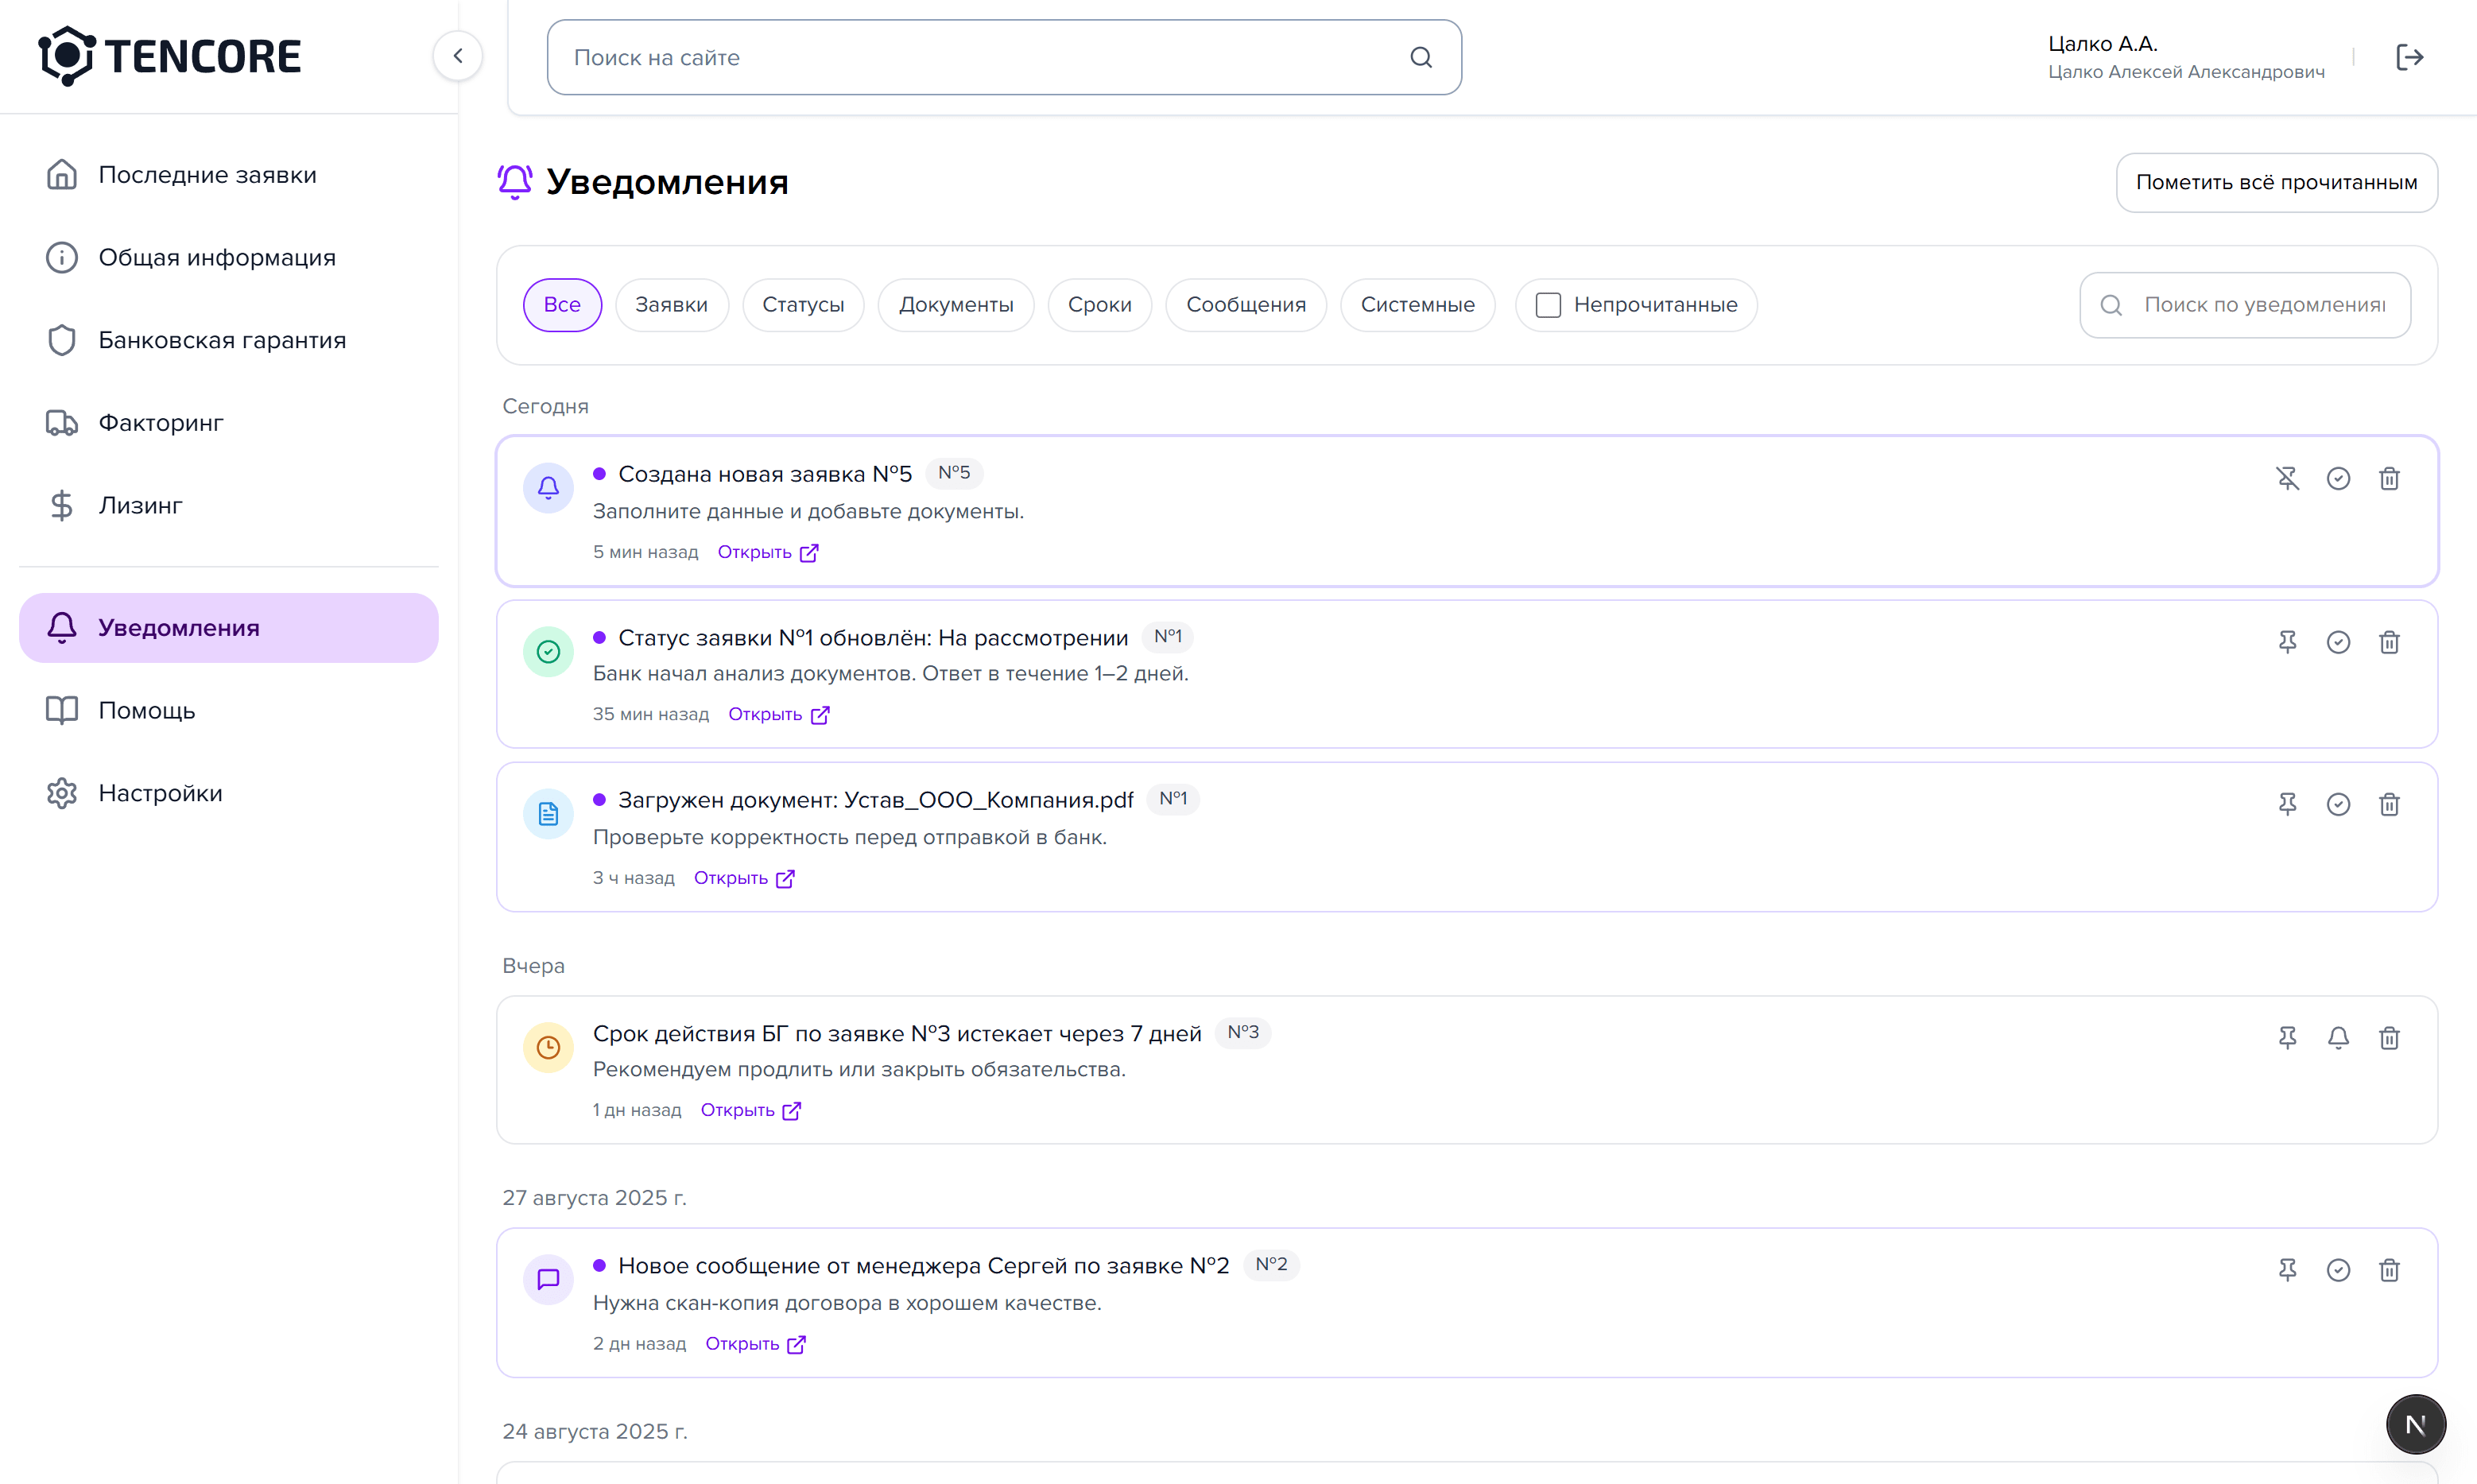Unpin the new request №5 notification
Viewport: 2477px width, 1484px height.
pyautogui.click(x=2287, y=479)
